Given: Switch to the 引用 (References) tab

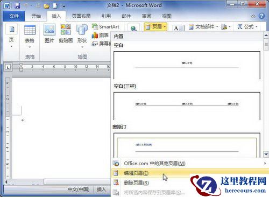Looking at the screenshot, I should [106, 16].
